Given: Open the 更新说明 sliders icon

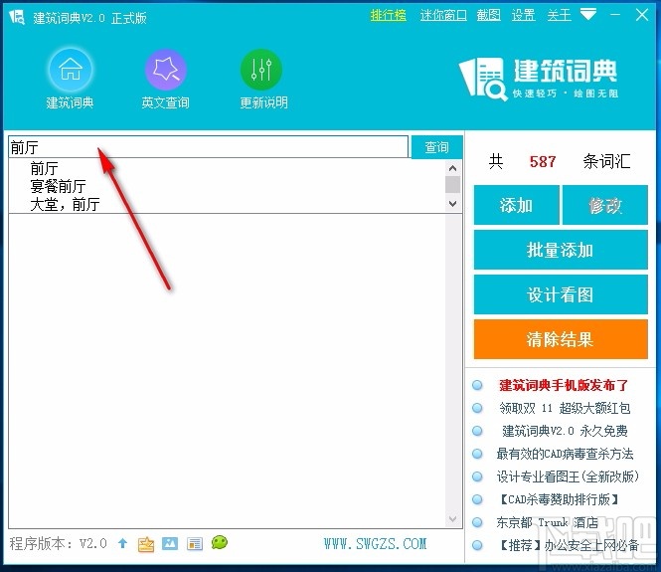Looking at the screenshot, I should pos(261,70).
